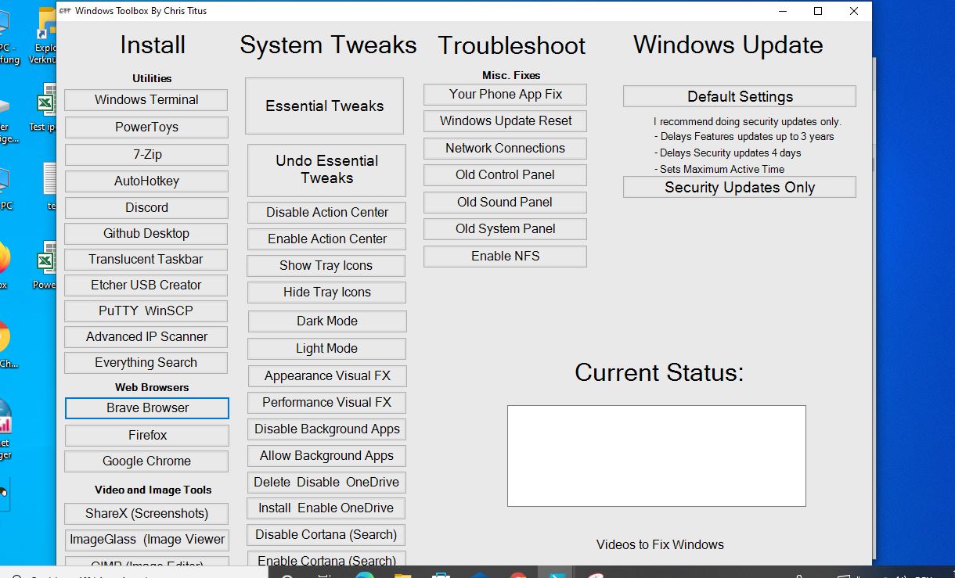
Task: Select Install Enable OneDrive
Action: tap(326, 508)
